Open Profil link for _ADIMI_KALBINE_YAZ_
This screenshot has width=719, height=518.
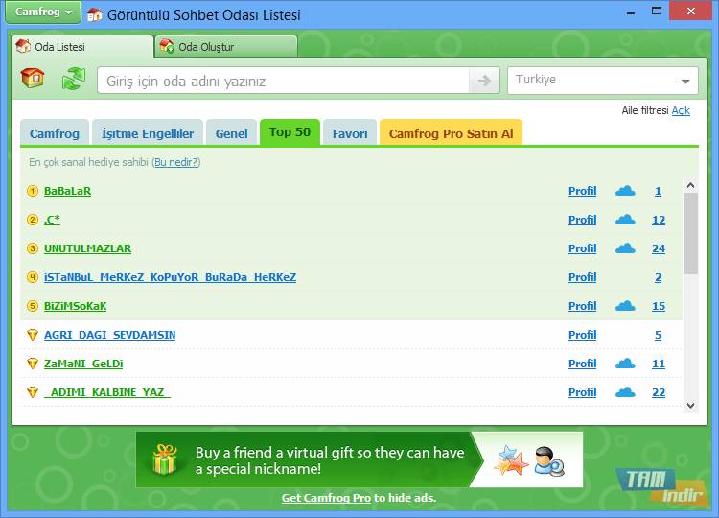582,392
